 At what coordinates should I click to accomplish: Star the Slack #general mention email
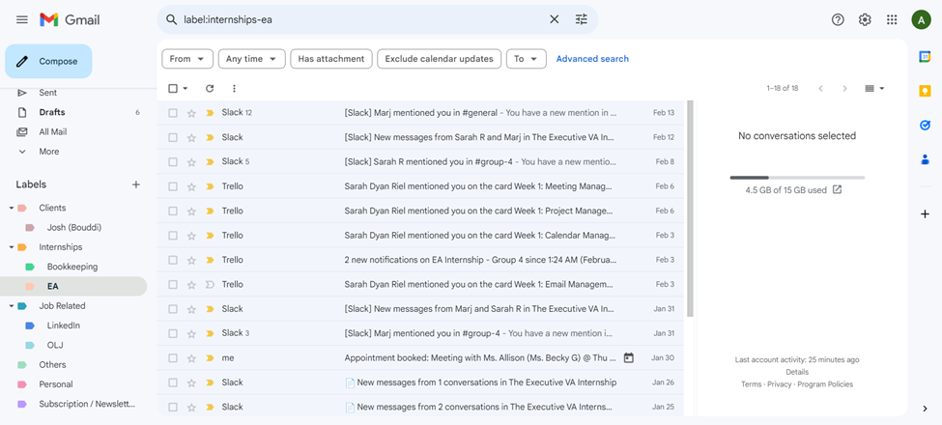(x=190, y=113)
